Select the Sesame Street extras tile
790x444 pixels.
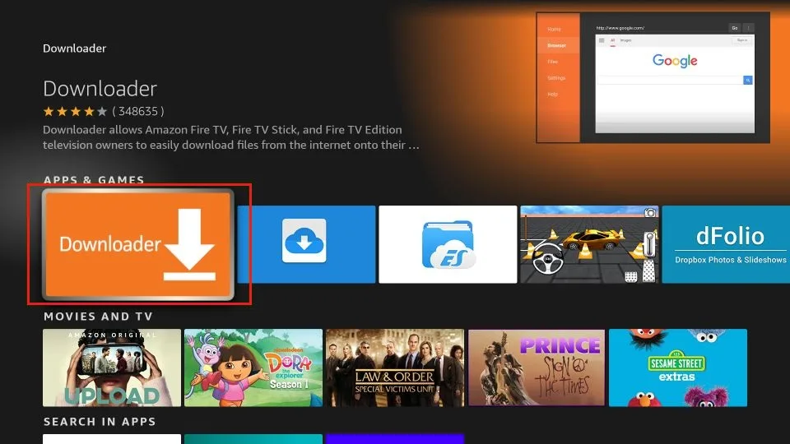coord(678,368)
